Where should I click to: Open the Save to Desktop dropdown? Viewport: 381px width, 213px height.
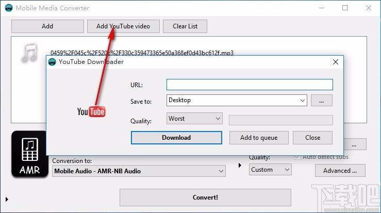coord(237,100)
